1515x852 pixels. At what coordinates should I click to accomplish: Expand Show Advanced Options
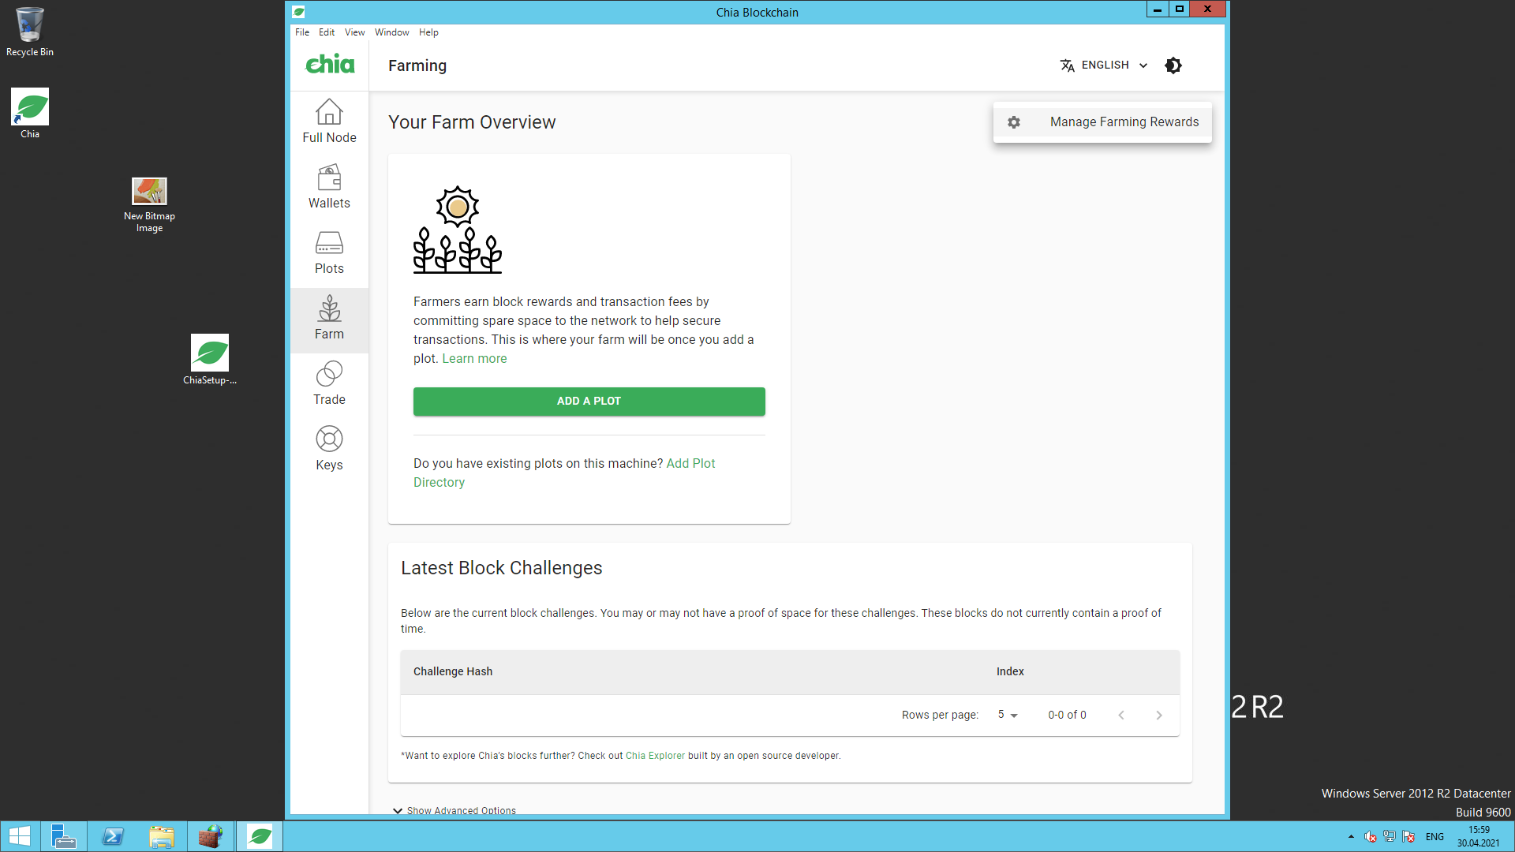454,810
